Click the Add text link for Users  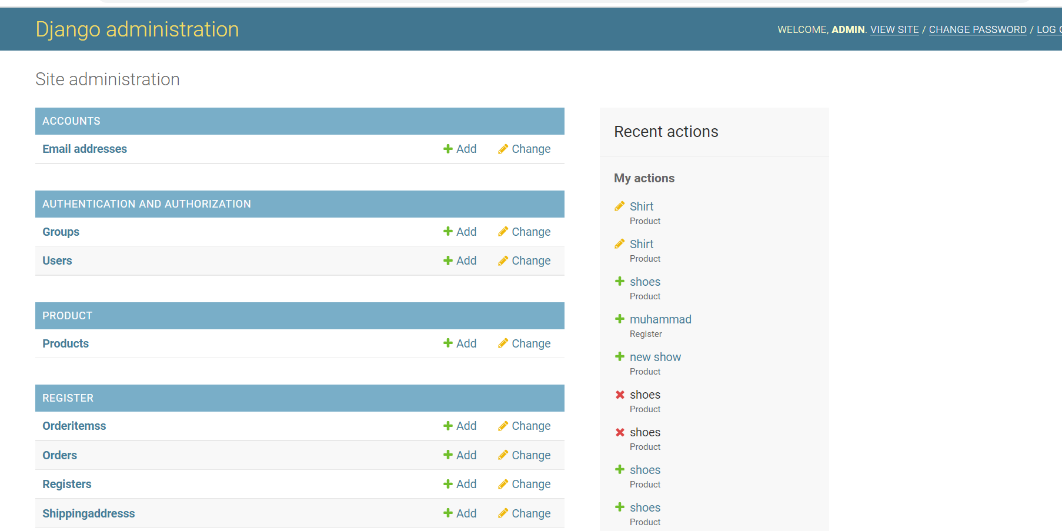466,261
